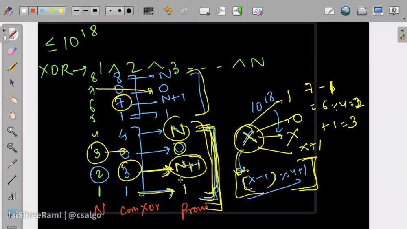Choose the small eraser size dot
Viewport: 407px width, 229px height.
click(x=111, y=11)
